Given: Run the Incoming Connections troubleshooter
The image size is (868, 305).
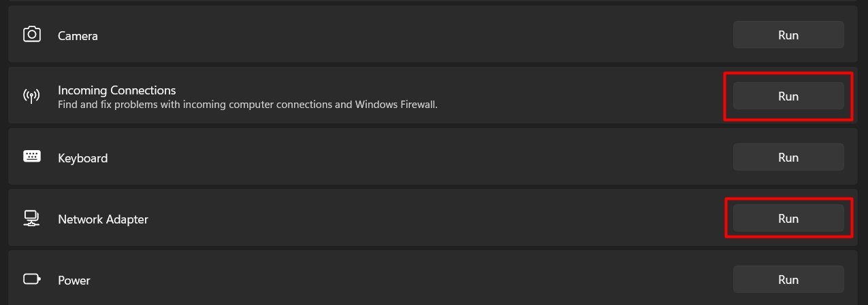Looking at the screenshot, I should [788, 96].
